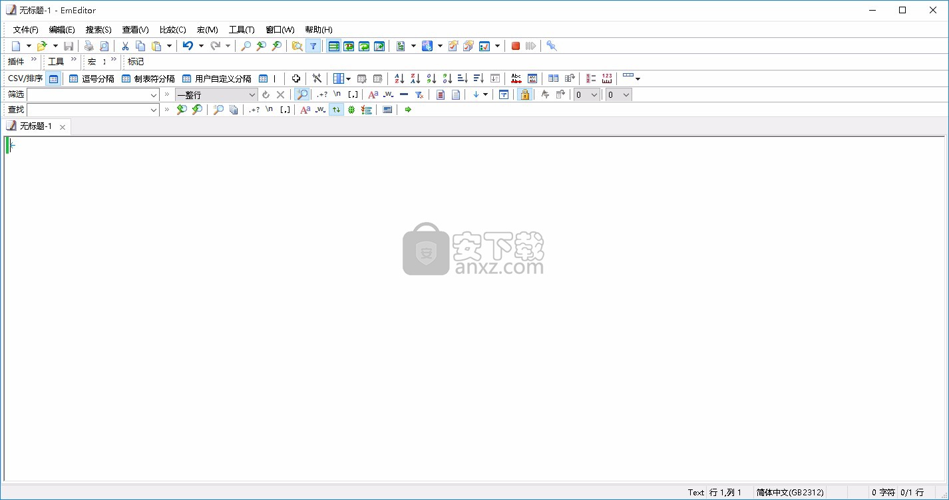Open the Find text combo box dropdown
Screen dimensions: 949x500
coord(154,110)
